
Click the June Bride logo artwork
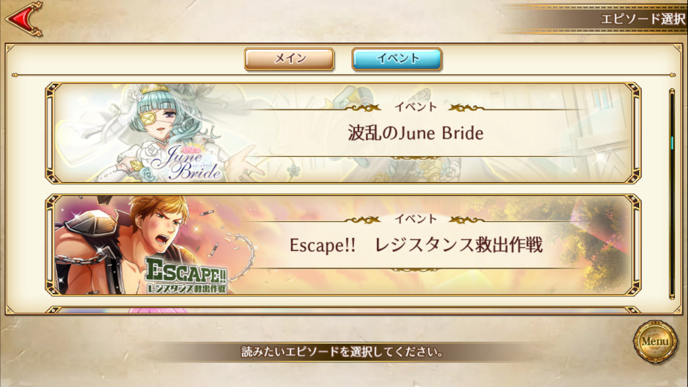click(186, 162)
